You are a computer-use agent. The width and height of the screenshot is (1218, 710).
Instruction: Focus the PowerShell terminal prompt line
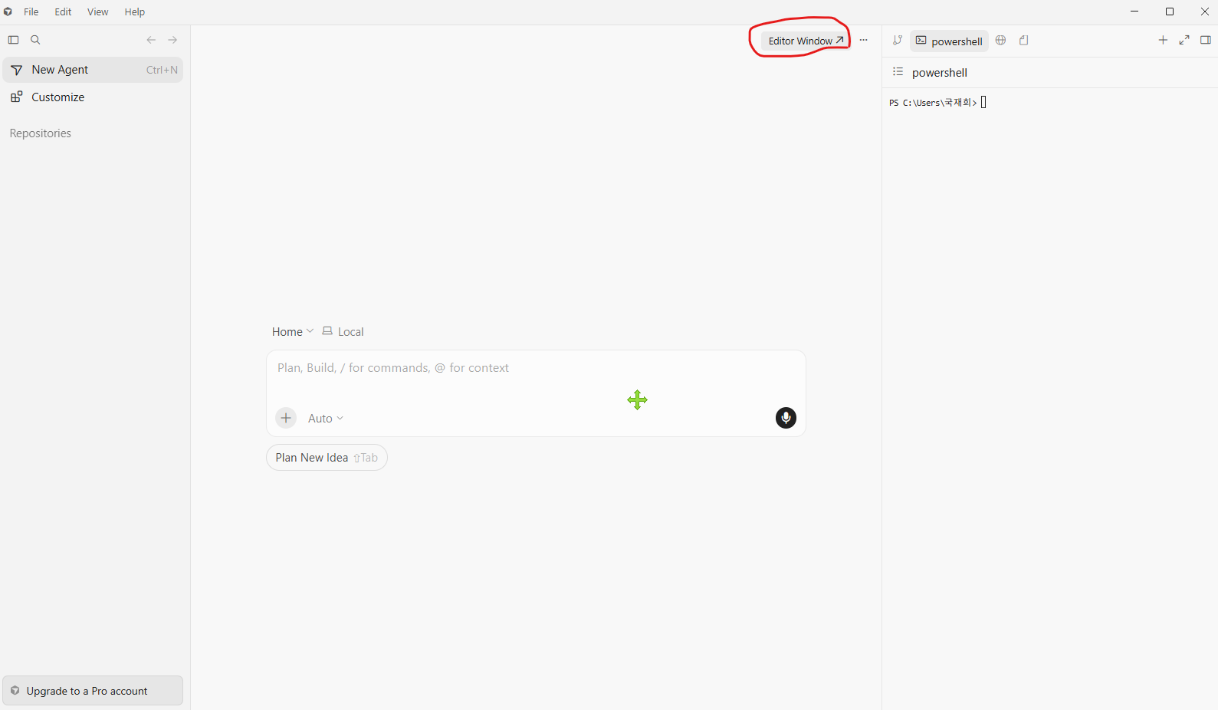(x=938, y=102)
